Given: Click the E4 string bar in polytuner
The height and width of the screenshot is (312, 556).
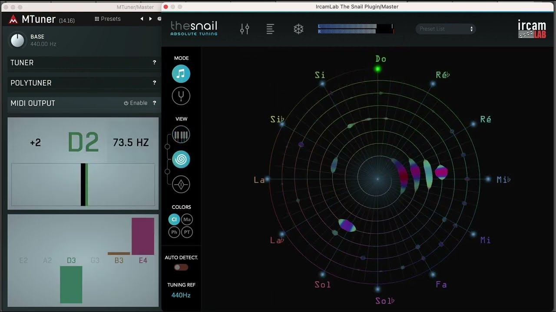Looking at the screenshot, I should pos(143,236).
